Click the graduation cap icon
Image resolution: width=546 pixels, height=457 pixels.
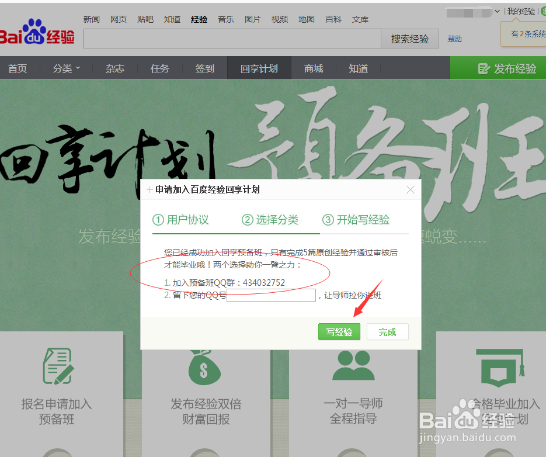(500, 368)
